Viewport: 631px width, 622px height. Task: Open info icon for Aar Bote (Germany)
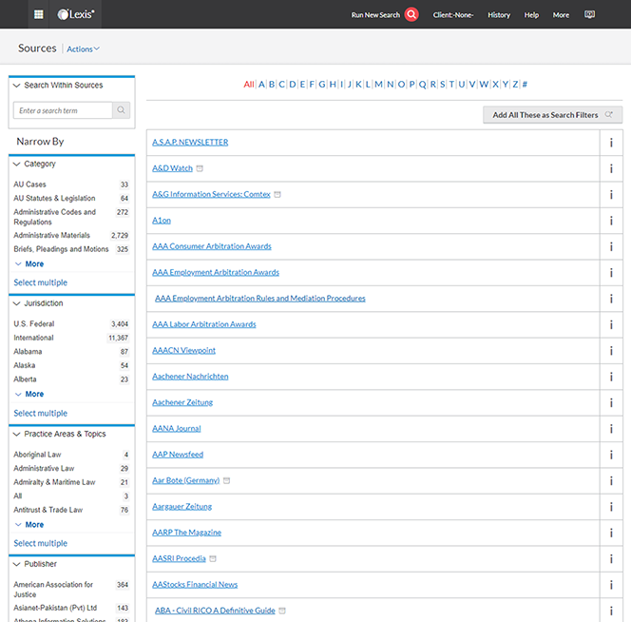[611, 480]
